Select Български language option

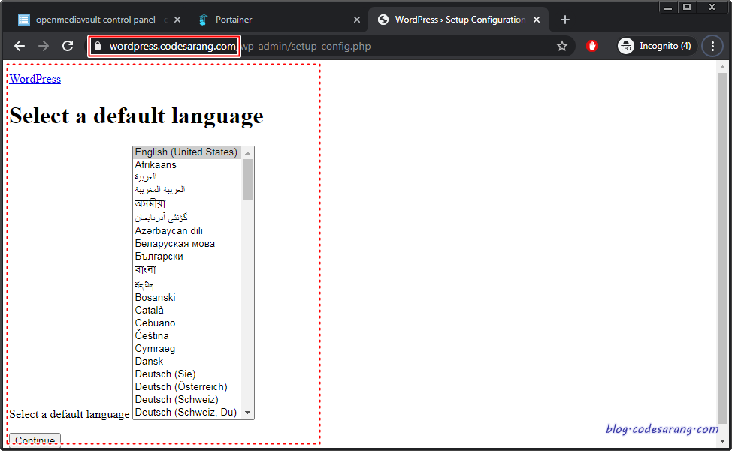click(186, 256)
